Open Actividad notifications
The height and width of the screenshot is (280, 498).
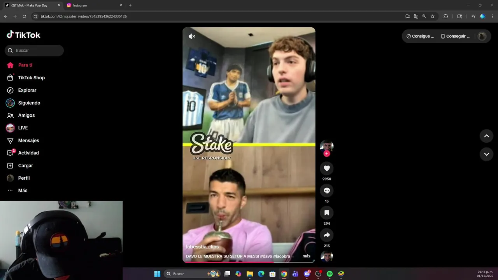click(23, 153)
